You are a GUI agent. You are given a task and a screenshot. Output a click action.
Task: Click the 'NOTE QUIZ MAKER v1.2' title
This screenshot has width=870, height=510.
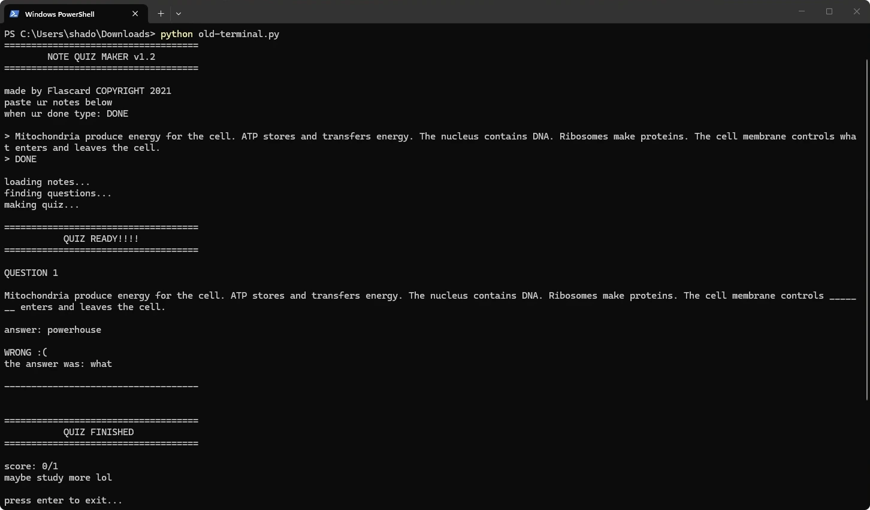(x=101, y=57)
